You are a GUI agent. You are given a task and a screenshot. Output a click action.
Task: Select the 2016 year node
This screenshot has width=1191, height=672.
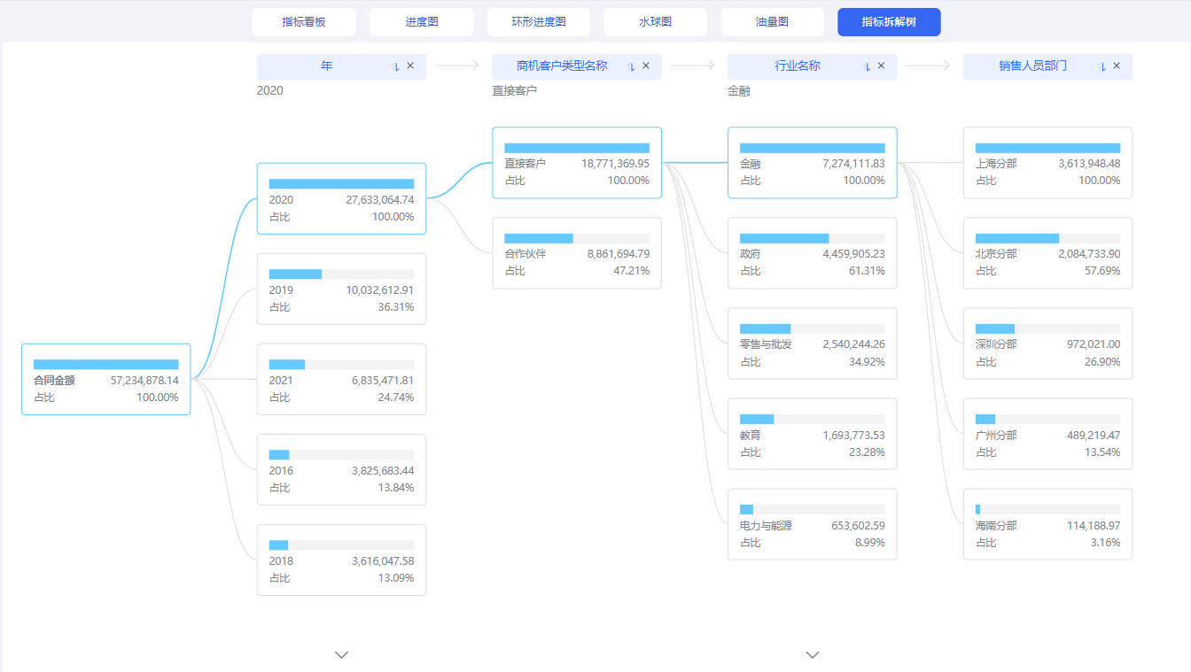(341, 469)
